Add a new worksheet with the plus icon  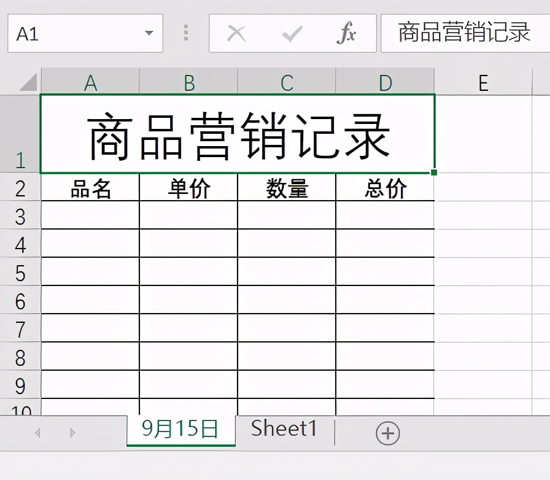click(388, 433)
